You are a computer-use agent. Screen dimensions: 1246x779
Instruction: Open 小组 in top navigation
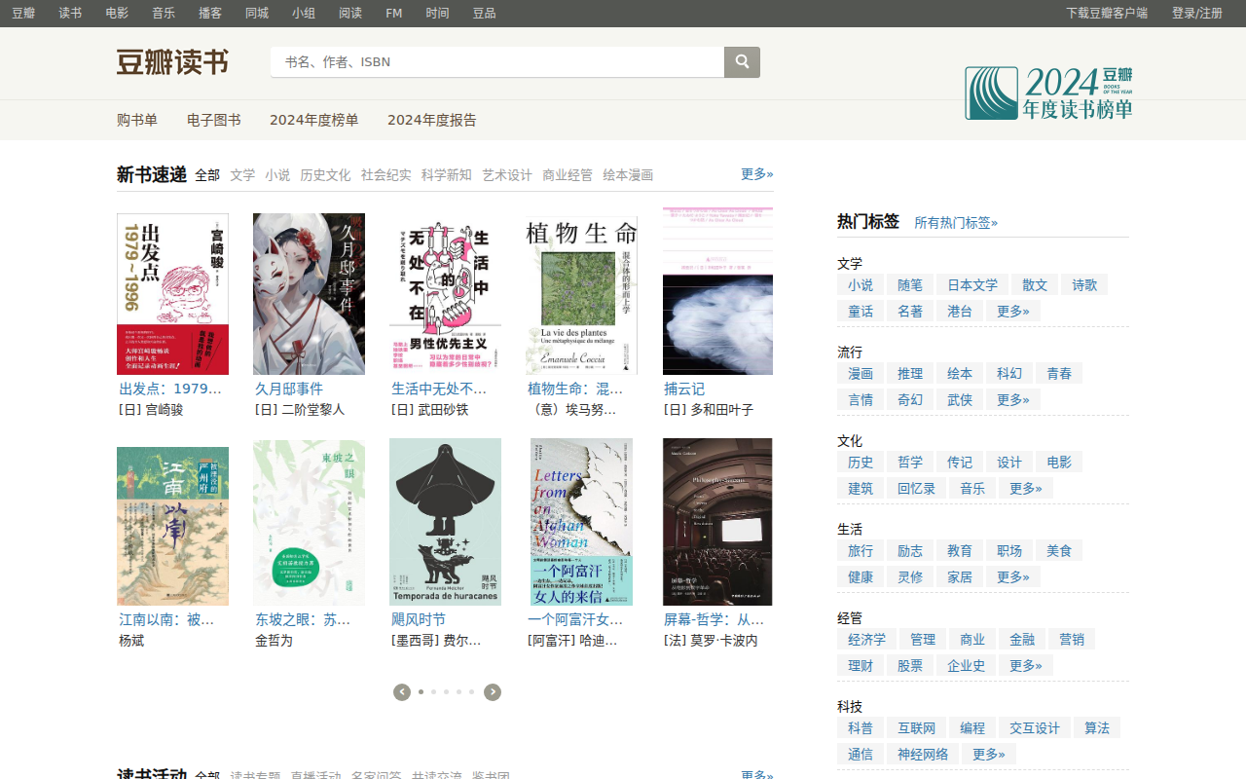click(304, 13)
